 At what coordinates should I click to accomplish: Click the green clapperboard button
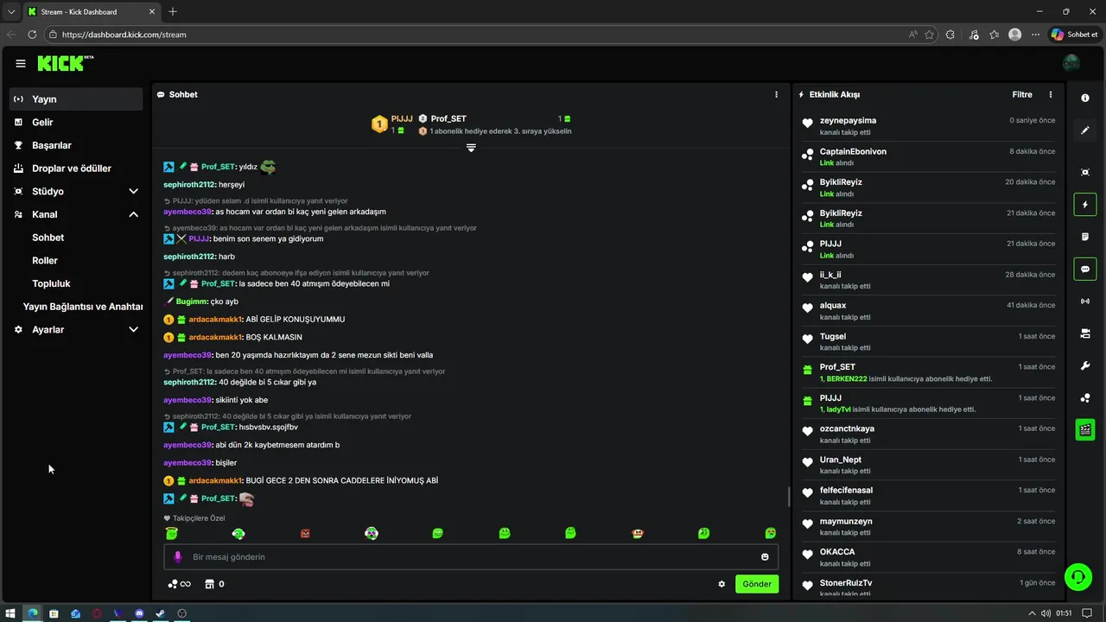pos(1085,429)
